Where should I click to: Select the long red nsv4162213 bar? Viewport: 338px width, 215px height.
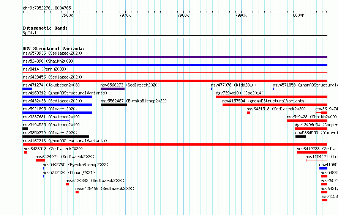click(x=175, y=144)
